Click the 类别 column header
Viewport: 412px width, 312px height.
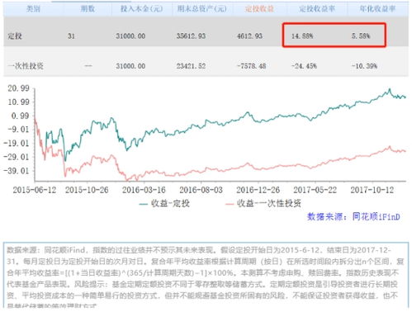click(x=33, y=9)
